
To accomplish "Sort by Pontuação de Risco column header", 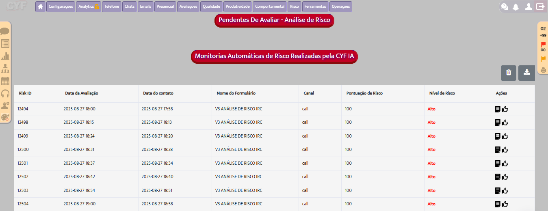I will coord(364,93).
